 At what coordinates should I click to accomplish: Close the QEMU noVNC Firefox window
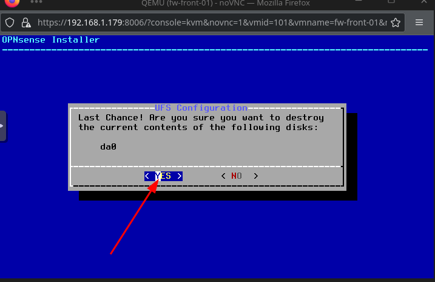click(x=424, y=2)
